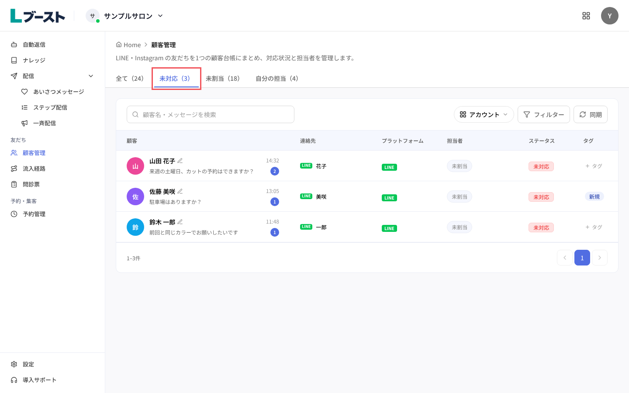Viewport: 629px width, 393px height.
Task: Open the アカウント dropdown
Action: pos(484,114)
